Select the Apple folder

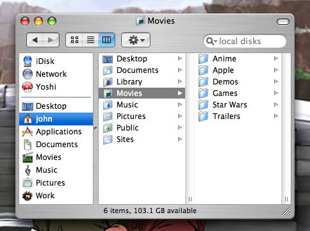[238, 70]
